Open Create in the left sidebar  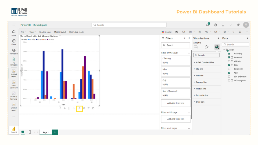[14, 42]
